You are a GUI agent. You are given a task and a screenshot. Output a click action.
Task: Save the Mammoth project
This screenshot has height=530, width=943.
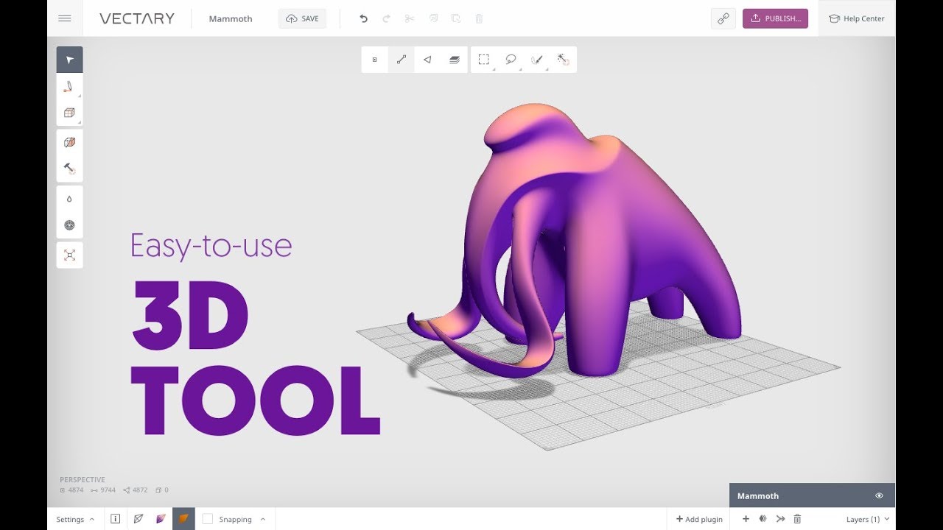pyautogui.click(x=302, y=18)
